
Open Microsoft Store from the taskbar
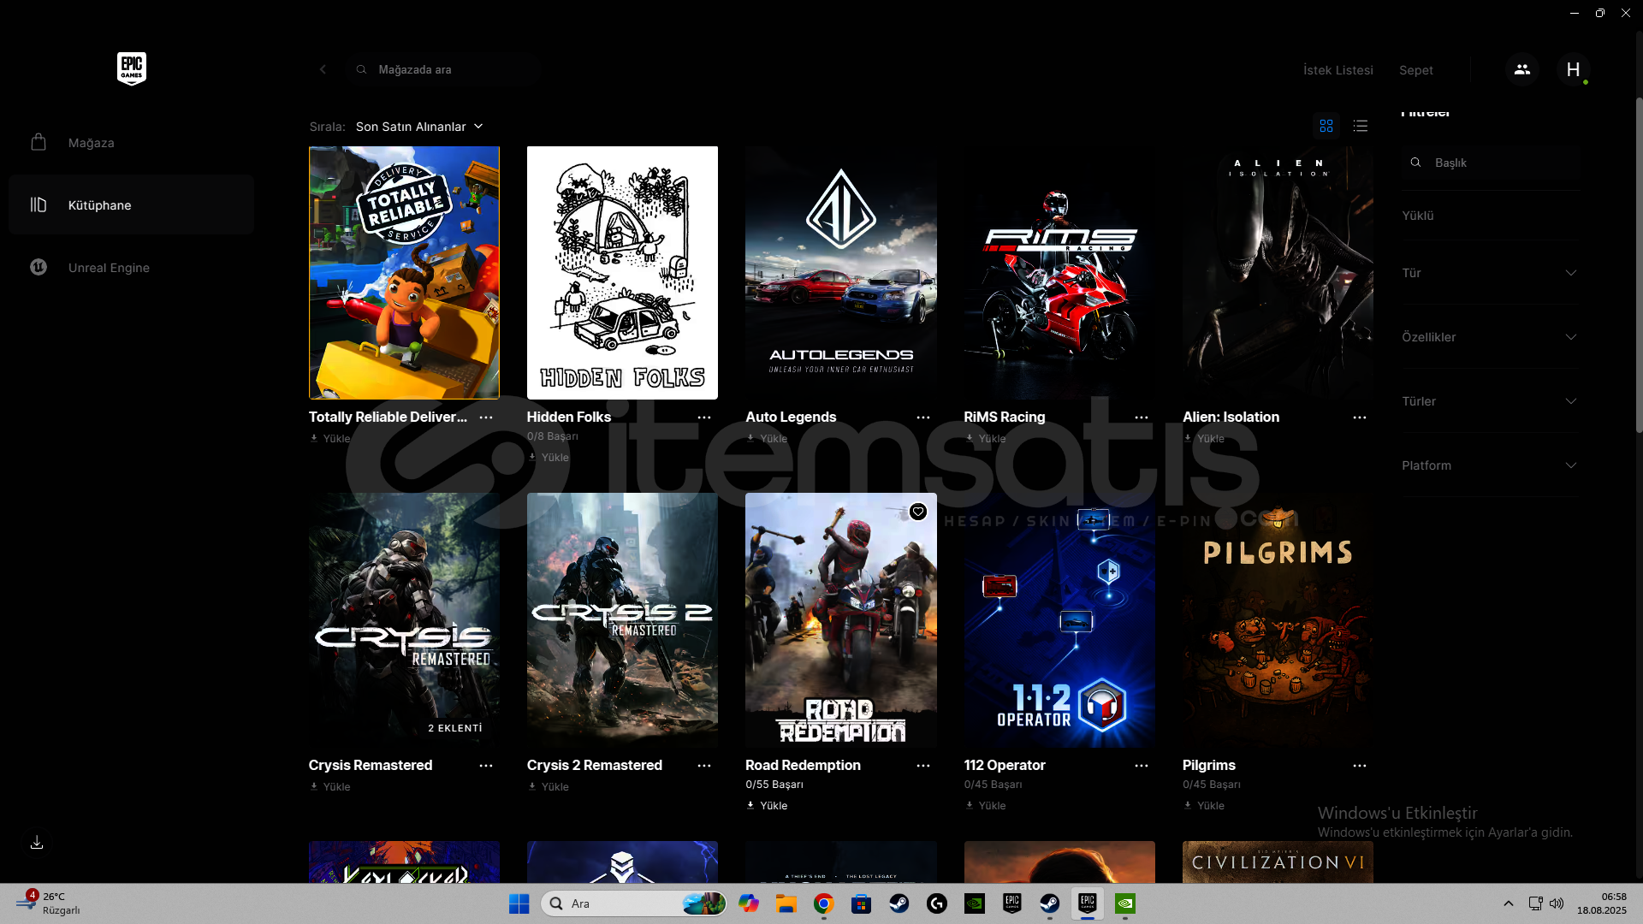861,903
